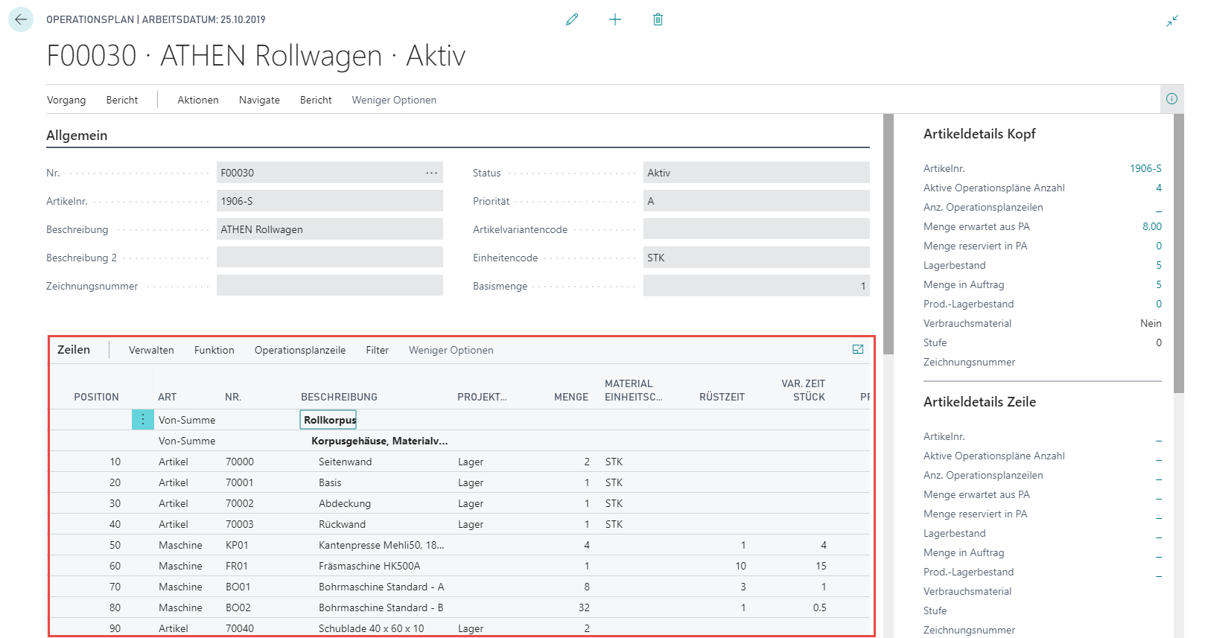Click the Status field Aktiv
Image resolution: width=1208 pixels, height=638 pixels.
tap(756, 173)
